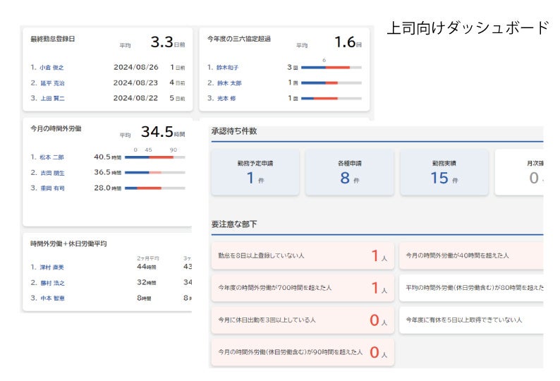
Task: Click the 時間外労働+休日労働平均 card title
Action: [68, 243]
